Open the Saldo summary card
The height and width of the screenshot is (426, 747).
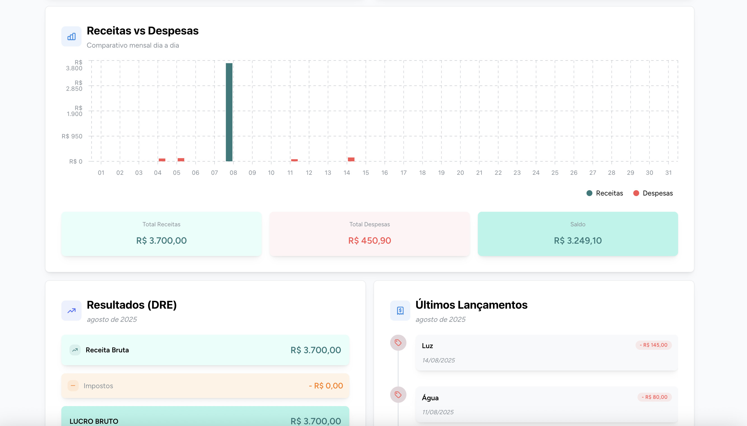pos(578,234)
